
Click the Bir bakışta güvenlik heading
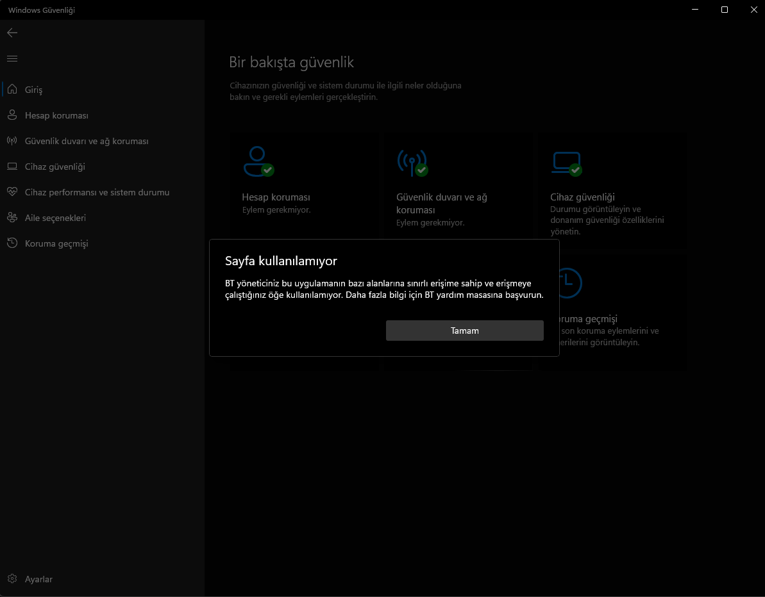pos(291,62)
